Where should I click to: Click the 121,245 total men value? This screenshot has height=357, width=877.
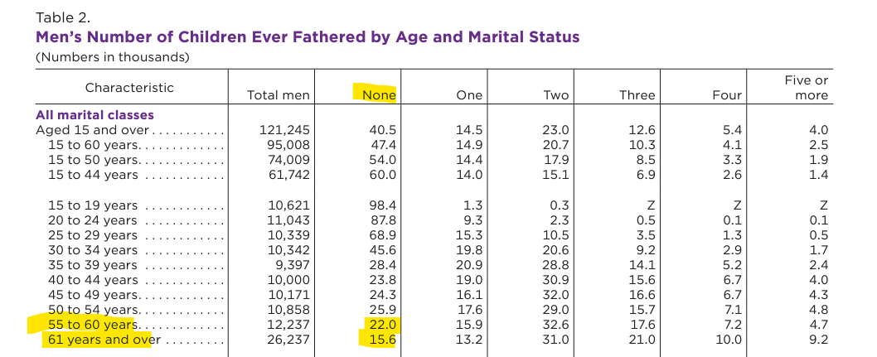284,130
